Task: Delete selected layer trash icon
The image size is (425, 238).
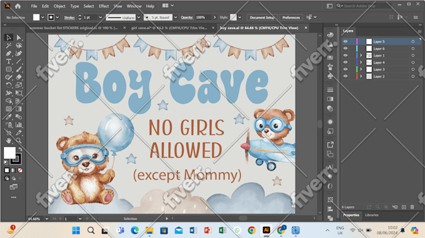Action: point(412,207)
